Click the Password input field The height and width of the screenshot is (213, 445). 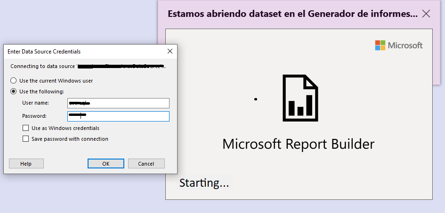pos(118,116)
